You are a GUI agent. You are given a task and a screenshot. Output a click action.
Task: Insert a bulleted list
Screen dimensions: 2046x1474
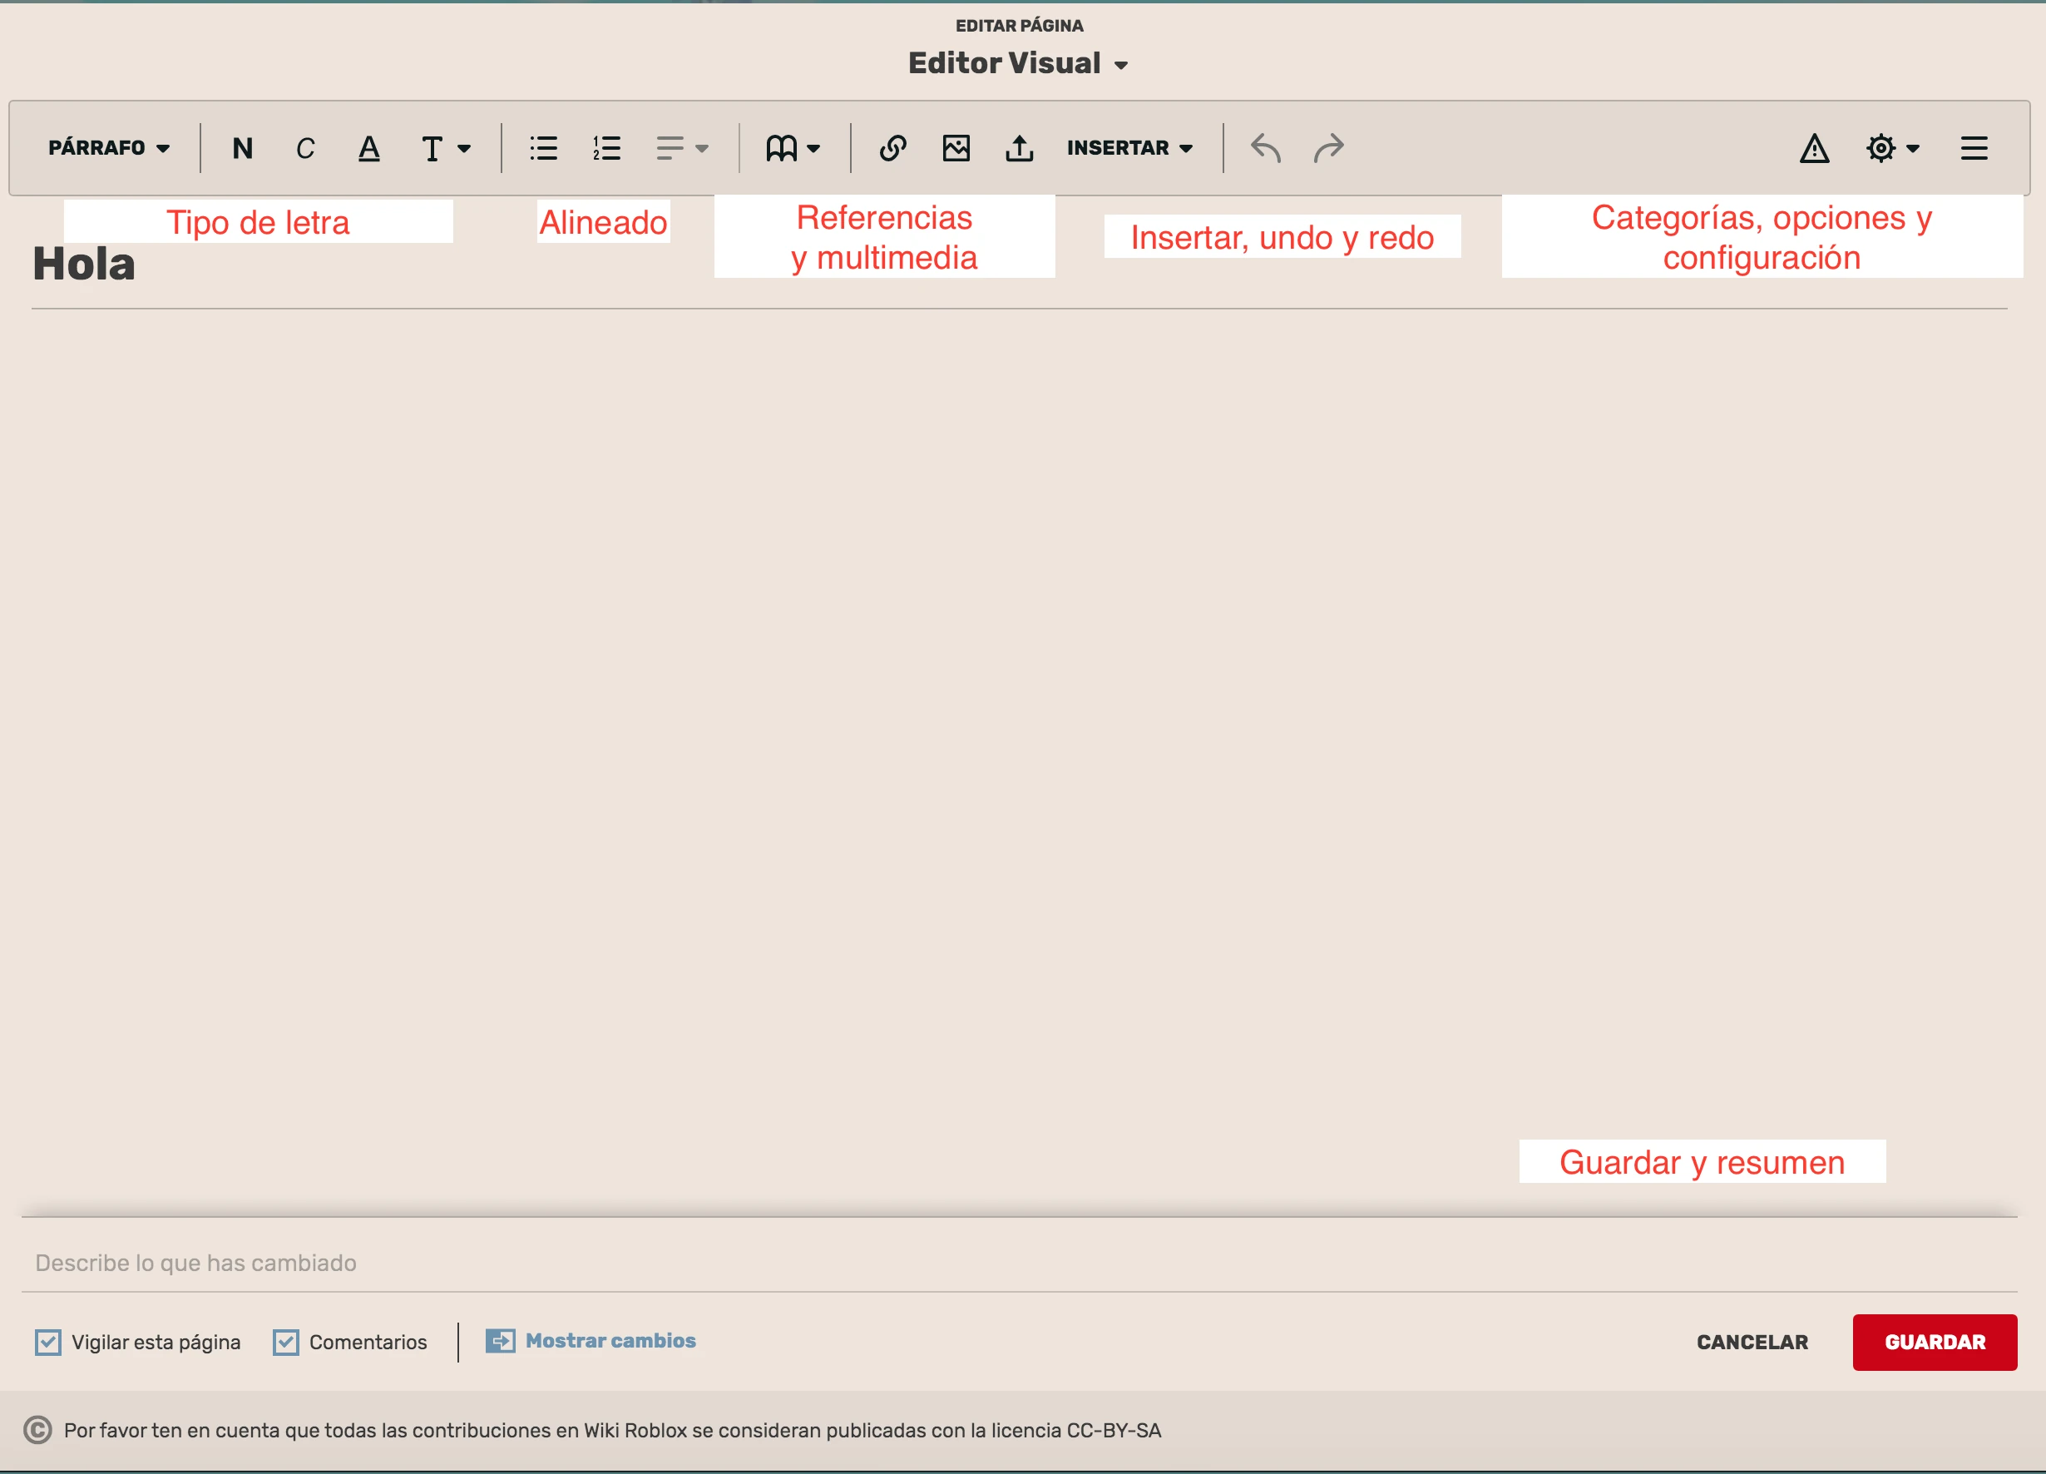coord(543,148)
